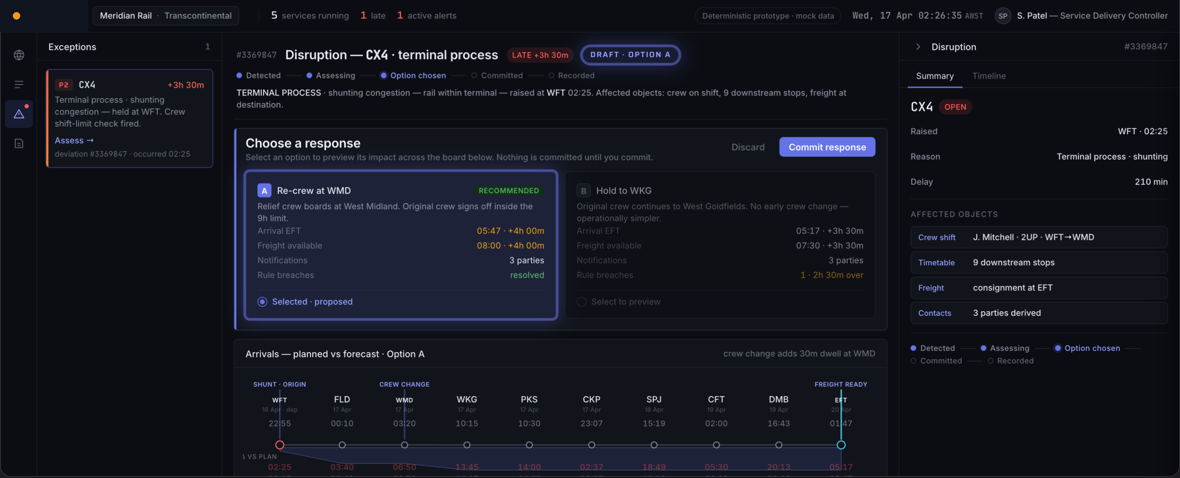Click the DRAFT · OPTION A pill
1180x478 pixels.
click(x=630, y=55)
